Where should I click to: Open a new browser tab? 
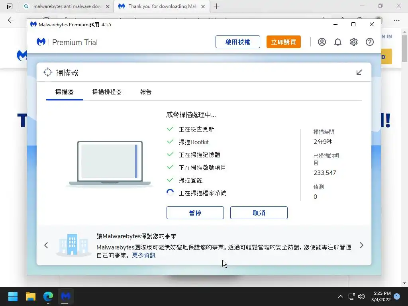point(216,6)
